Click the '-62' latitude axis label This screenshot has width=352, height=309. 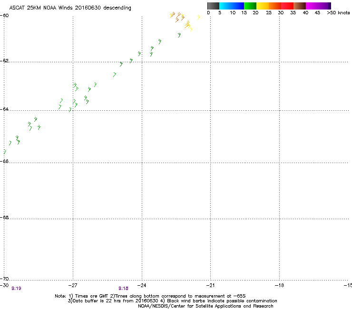pyautogui.click(x=4, y=60)
